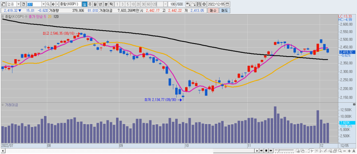
Task: Toggle the 종합(KOSPI) legend marker box
Action: [3, 17]
